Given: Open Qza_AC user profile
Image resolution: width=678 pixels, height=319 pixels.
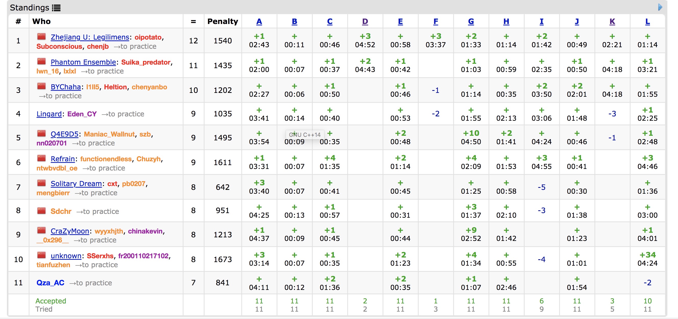Looking at the screenshot, I should tap(50, 283).
